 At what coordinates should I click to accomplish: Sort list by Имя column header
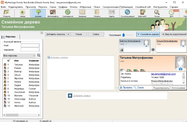point(20,61)
